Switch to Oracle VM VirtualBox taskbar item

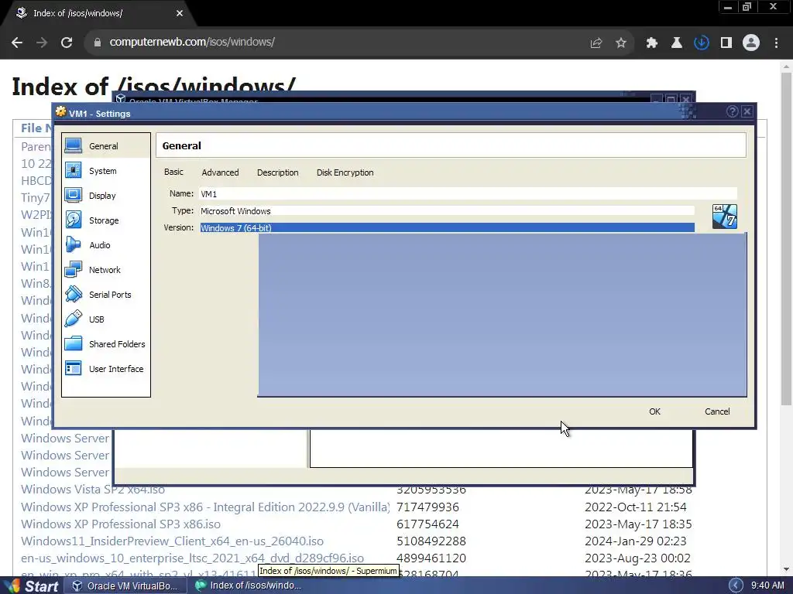(x=125, y=586)
